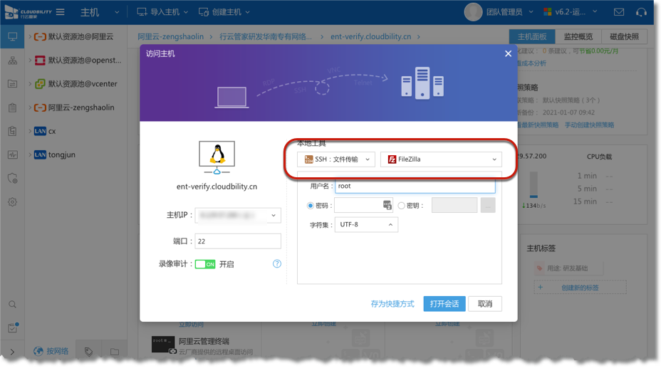The image size is (661, 368).
Task: Switch to 主机面板 tab
Action: click(532, 36)
